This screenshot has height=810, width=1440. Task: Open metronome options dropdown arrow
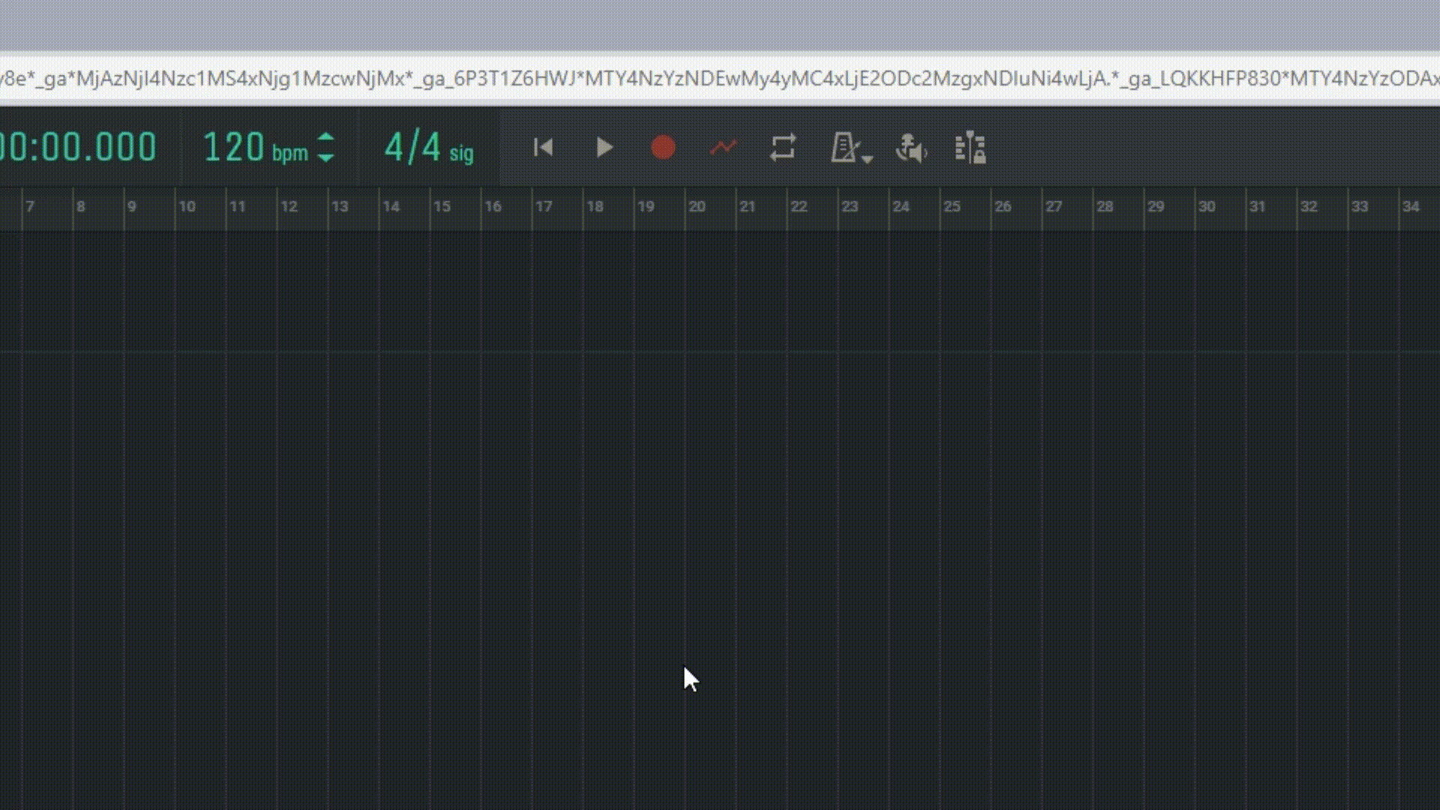pos(868,159)
